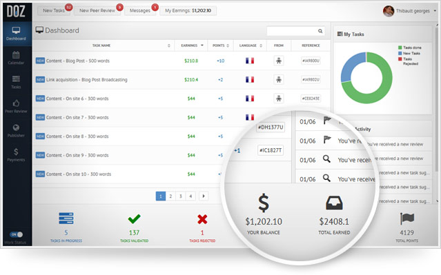Click the Tasks in Progress icon
The width and height of the screenshot is (441, 275).
point(66,218)
